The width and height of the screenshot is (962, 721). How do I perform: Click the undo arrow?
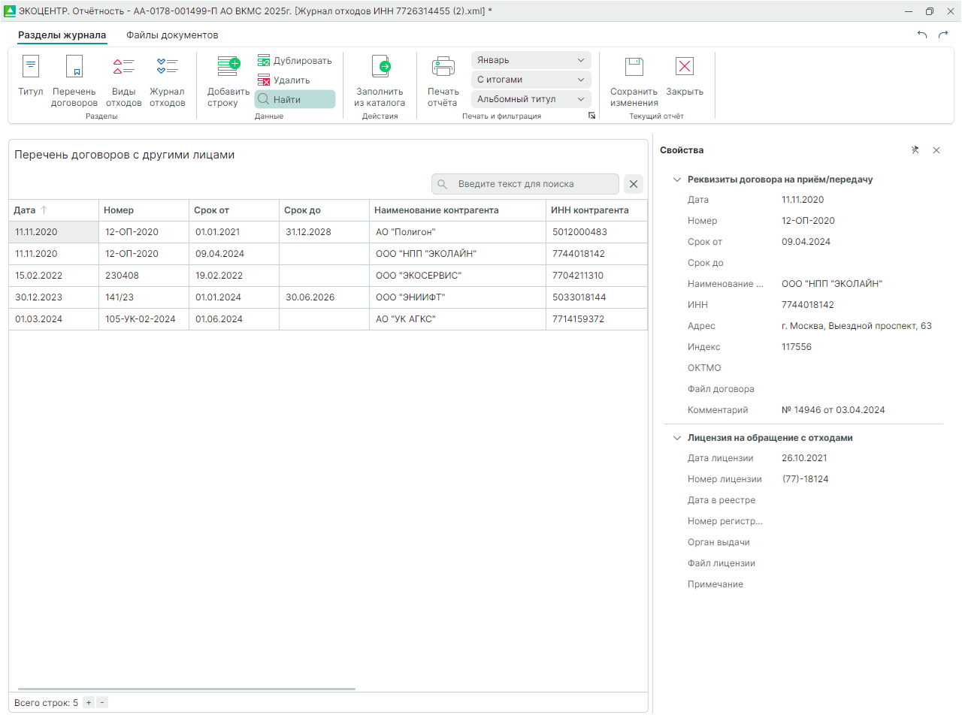coord(922,35)
